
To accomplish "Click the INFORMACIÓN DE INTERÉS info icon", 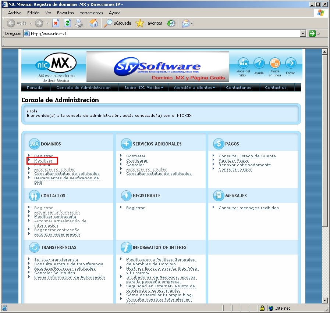I will pyautogui.click(x=126, y=247).
